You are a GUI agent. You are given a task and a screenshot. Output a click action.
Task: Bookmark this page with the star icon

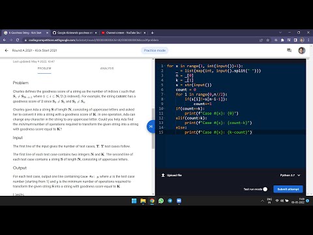click(268, 40)
